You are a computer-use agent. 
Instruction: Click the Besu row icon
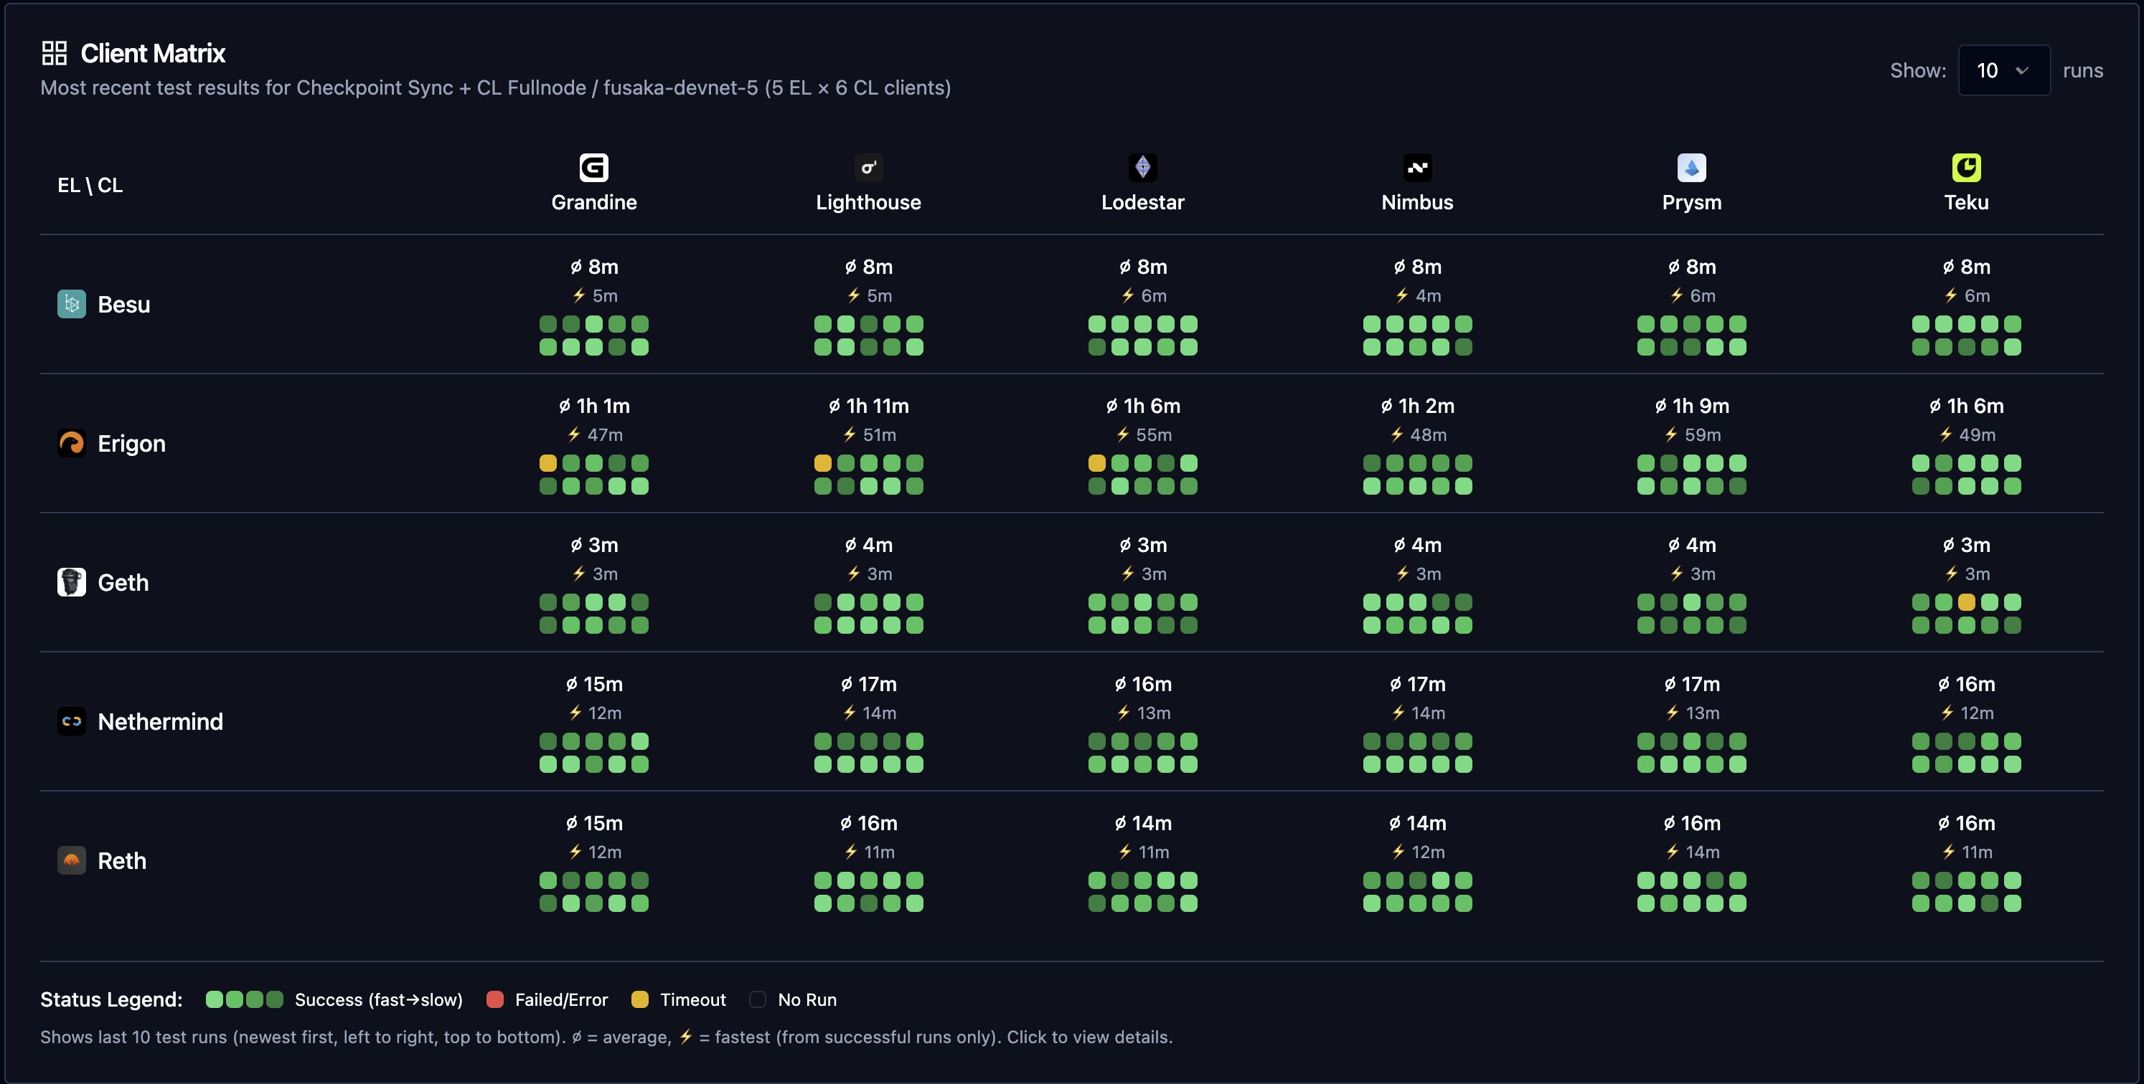[72, 303]
